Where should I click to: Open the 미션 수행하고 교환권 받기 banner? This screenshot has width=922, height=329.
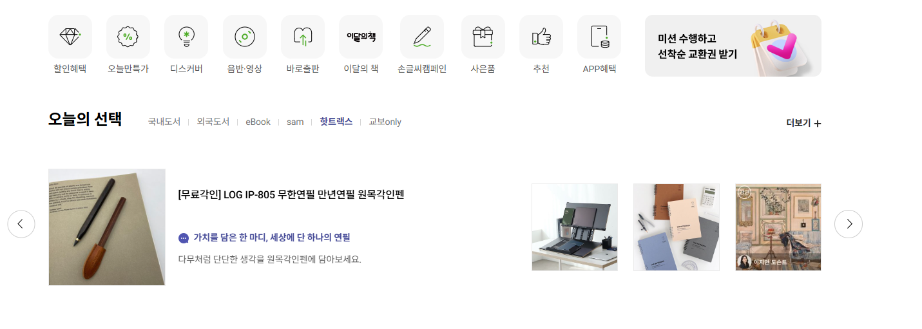click(733, 46)
